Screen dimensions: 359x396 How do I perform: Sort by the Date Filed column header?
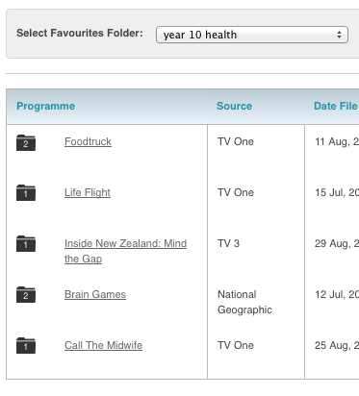coord(336,106)
